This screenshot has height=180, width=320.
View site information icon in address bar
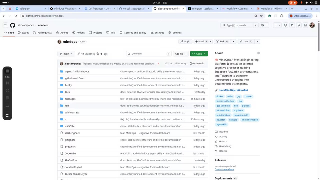[x=23, y=16]
